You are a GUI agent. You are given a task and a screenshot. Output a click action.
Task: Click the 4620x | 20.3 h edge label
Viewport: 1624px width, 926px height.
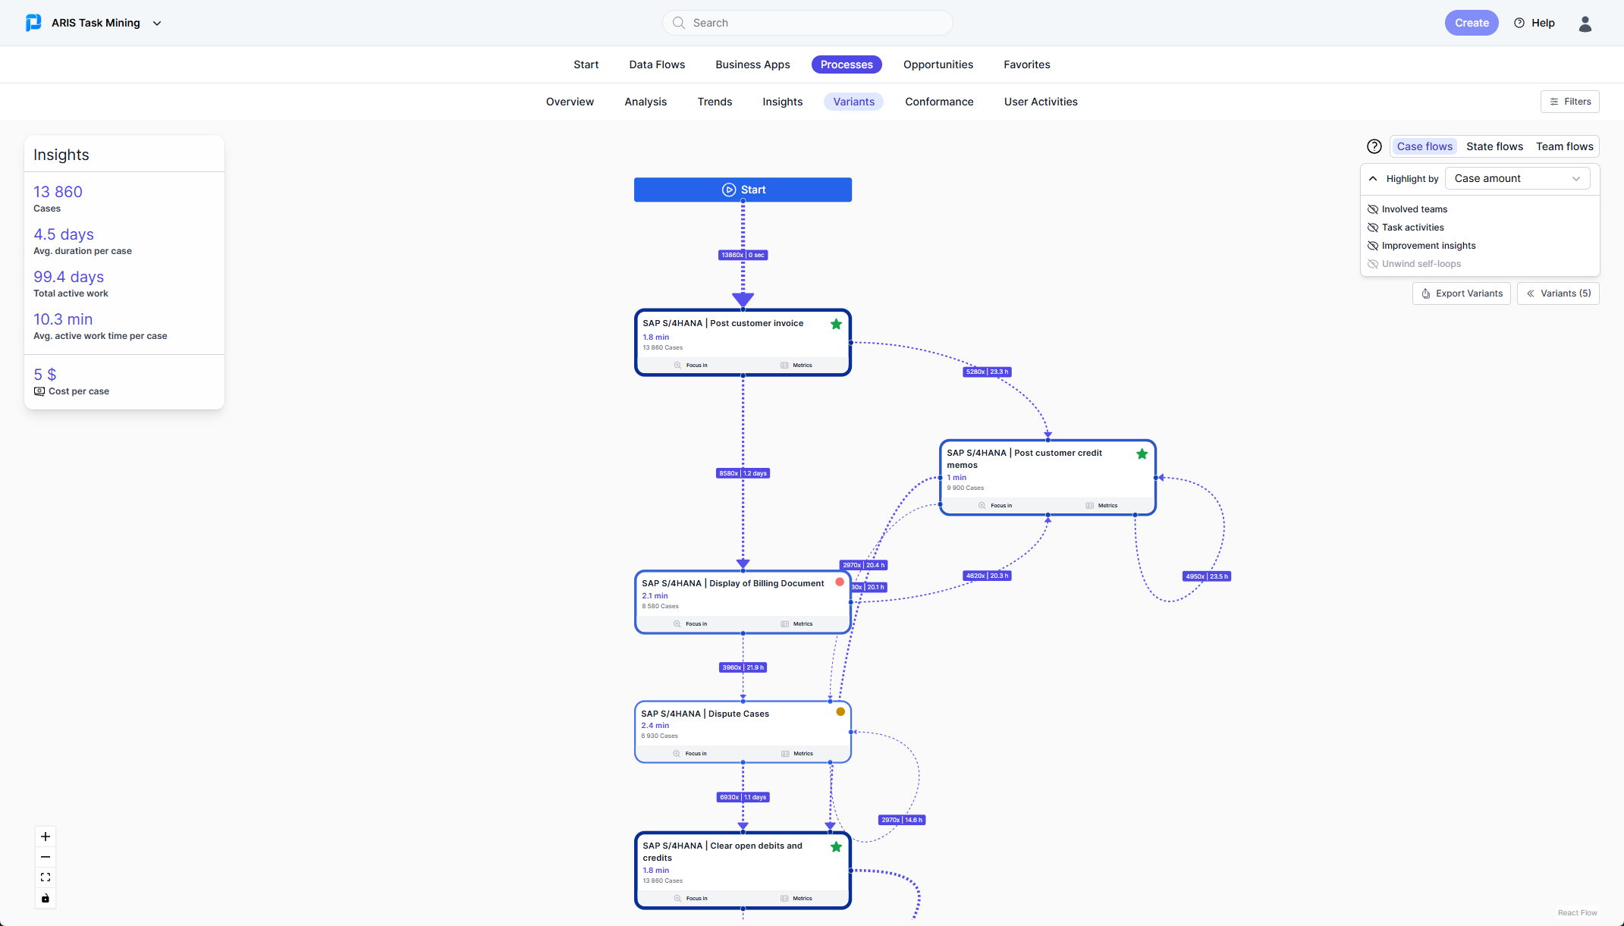987,576
